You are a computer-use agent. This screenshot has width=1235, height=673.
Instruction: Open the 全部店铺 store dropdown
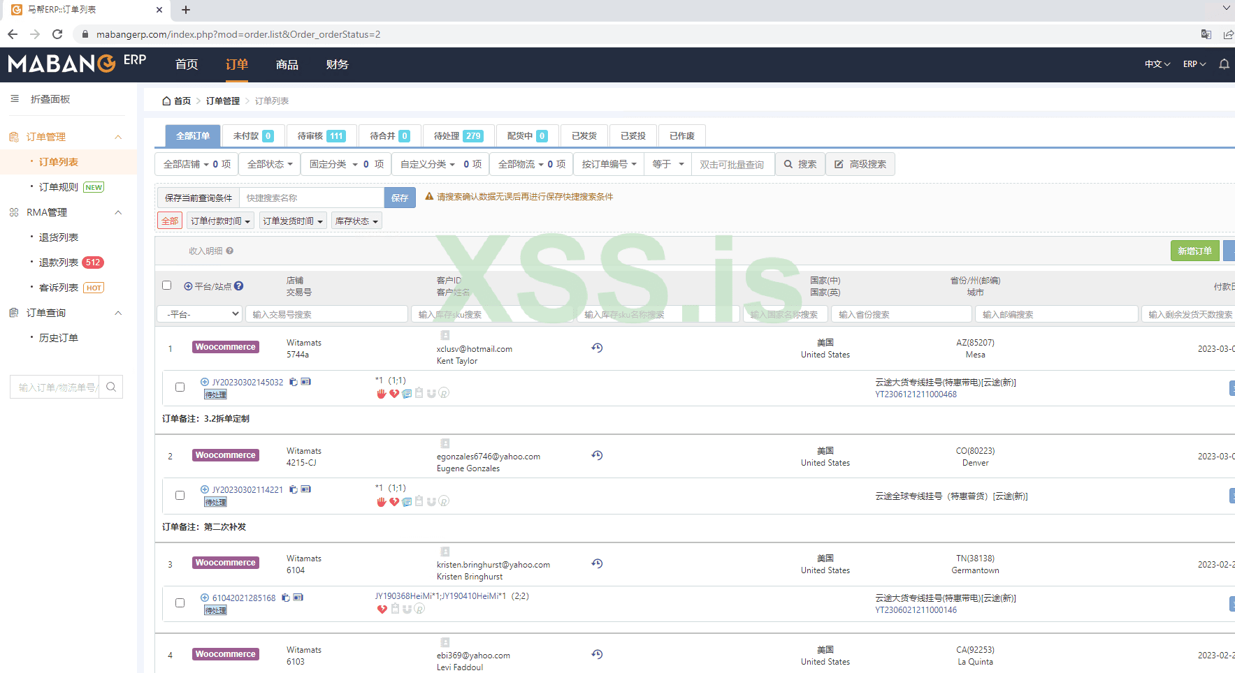(186, 165)
